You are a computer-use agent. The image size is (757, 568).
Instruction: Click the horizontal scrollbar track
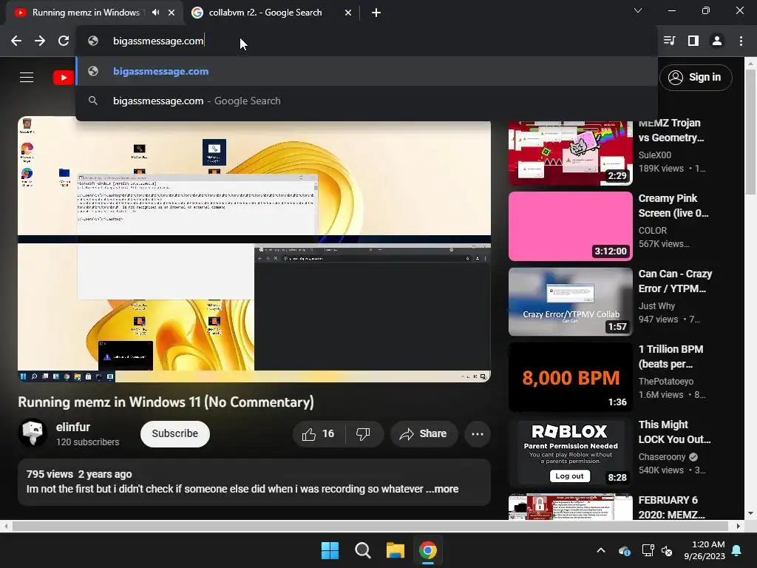pyautogui.click(x=370, y=526)
